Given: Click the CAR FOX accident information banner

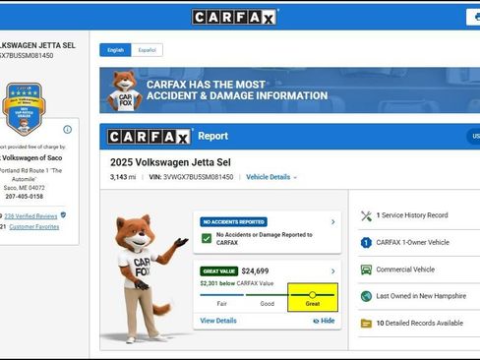Looking at the screenshot, I should (x=290, y=90).
